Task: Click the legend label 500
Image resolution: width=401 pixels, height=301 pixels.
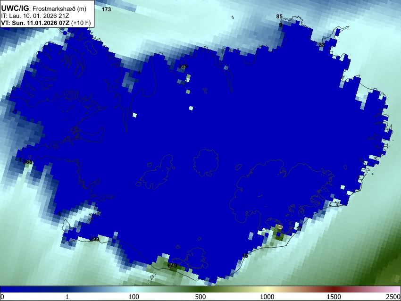Action: click(x=200, y=297)
